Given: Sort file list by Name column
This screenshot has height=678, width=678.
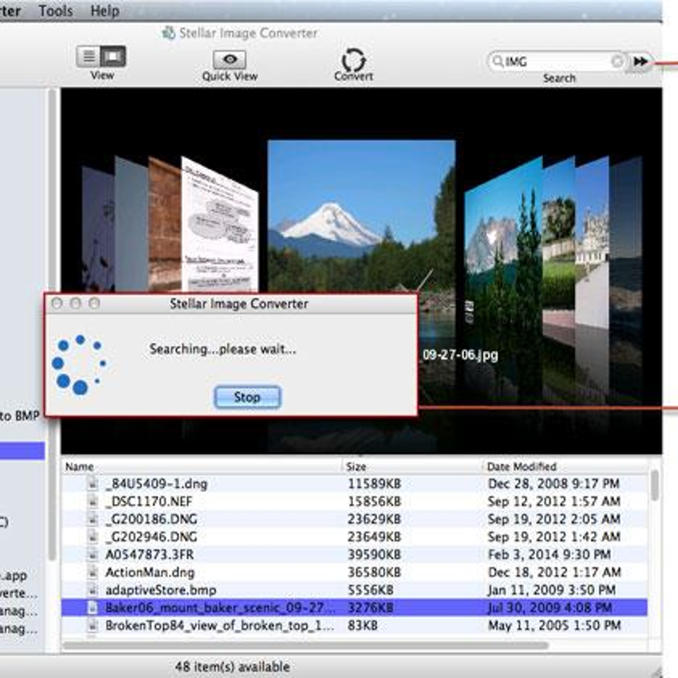Looking at the screenshot, I should pos(202,467).
